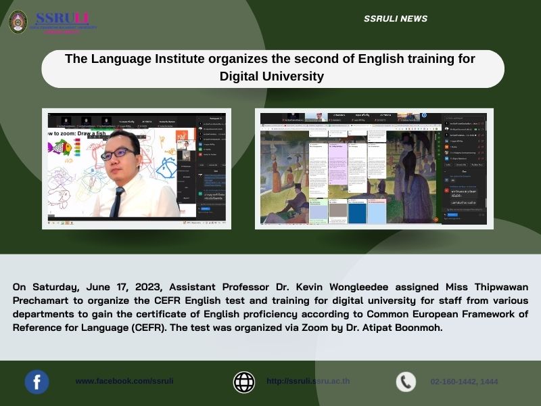
Task: Click the blue Facebook icon
Action: 37,382
